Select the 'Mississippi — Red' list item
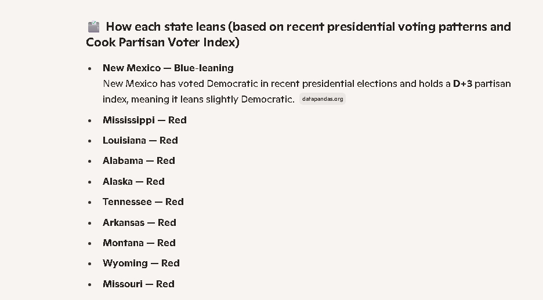Viewport: 543px width, 300px height. pos(144,120)
